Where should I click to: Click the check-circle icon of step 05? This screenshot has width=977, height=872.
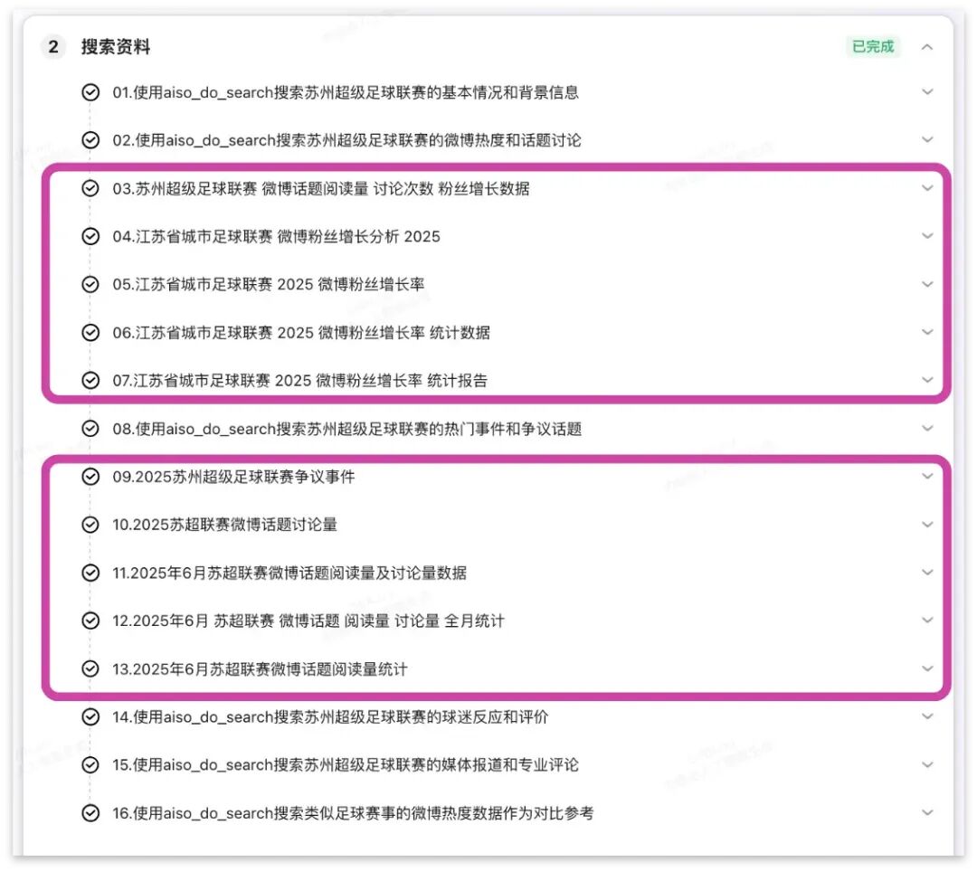click(90, 285)
